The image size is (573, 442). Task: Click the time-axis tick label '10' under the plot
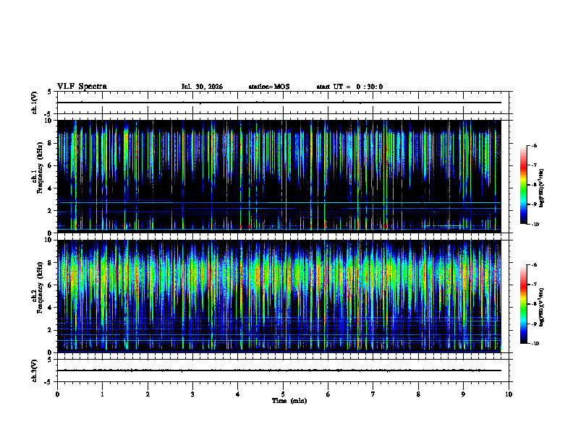[x=509, y=394]
